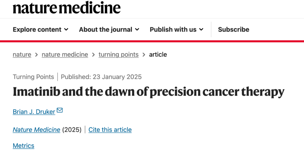Click breadcrumb arrow after turning points link
Screen dimensions: 304x162
144,55
